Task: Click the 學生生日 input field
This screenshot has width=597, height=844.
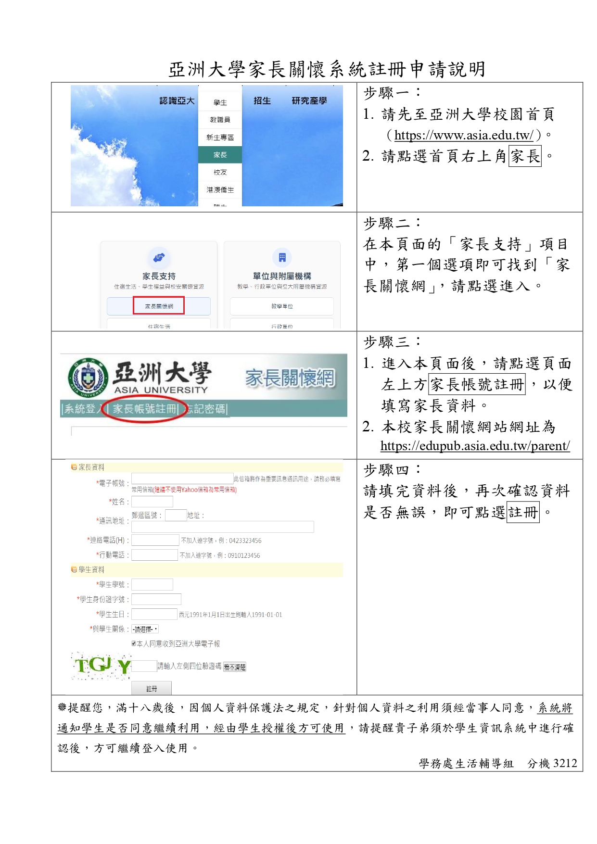Action: click(x=154, y=614)
